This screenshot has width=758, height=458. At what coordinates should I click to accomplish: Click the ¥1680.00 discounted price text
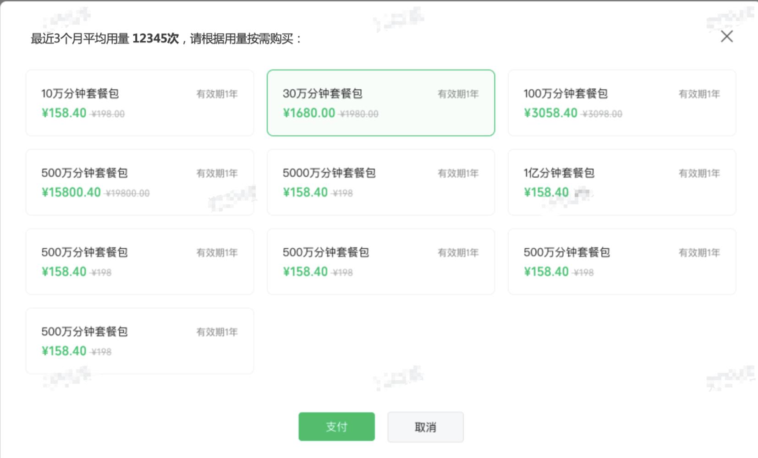click(x=308, y=113)
